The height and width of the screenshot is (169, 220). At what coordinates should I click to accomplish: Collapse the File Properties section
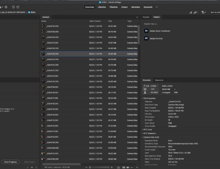click(142, 98)
